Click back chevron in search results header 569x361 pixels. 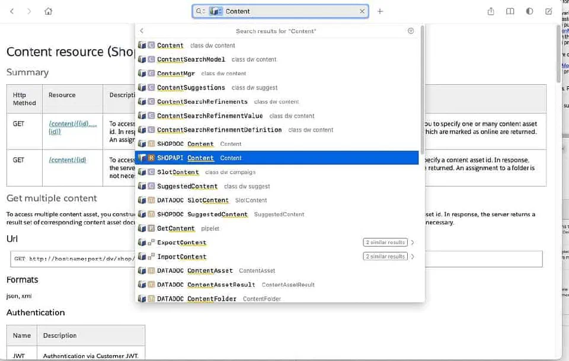pyautogui.click(x=142, y=31)
